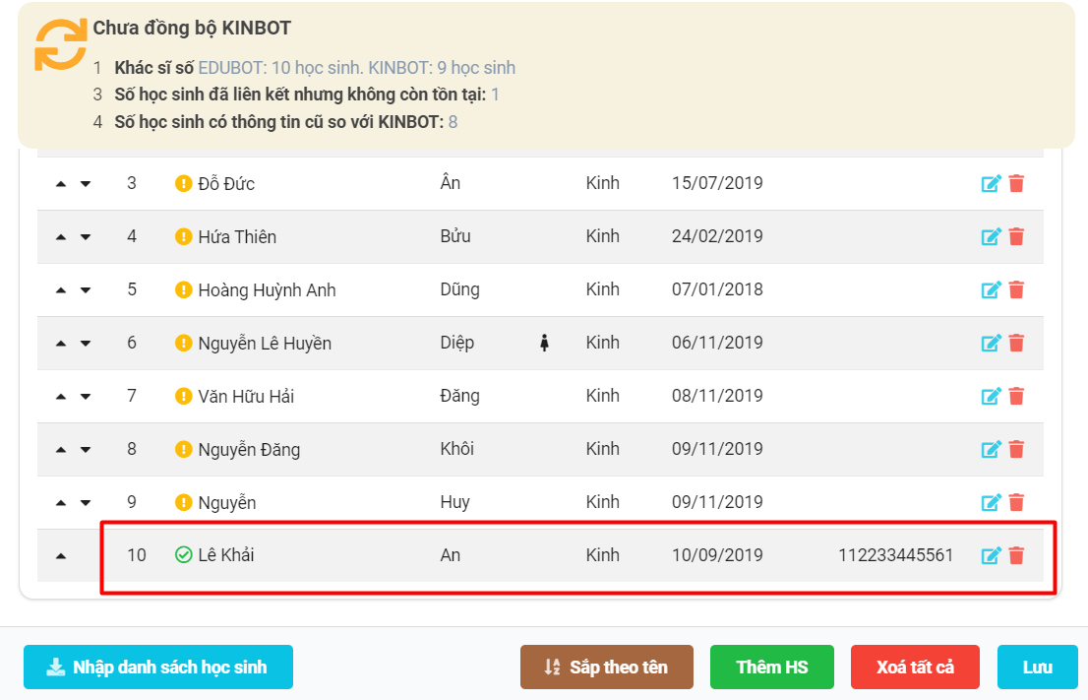1088x700 pixels.
Task: Save the list with Lưu button
Action: tap(1037, 668)
